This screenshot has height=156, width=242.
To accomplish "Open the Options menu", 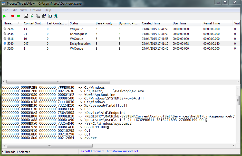I will (36, 10).
